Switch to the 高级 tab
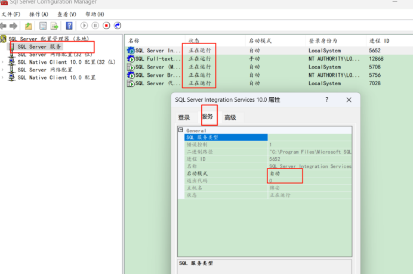This screenshot has width=413, height=274. coord(230,118)
